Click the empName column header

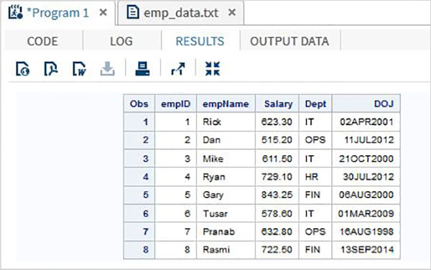click(x=226, y=104)
